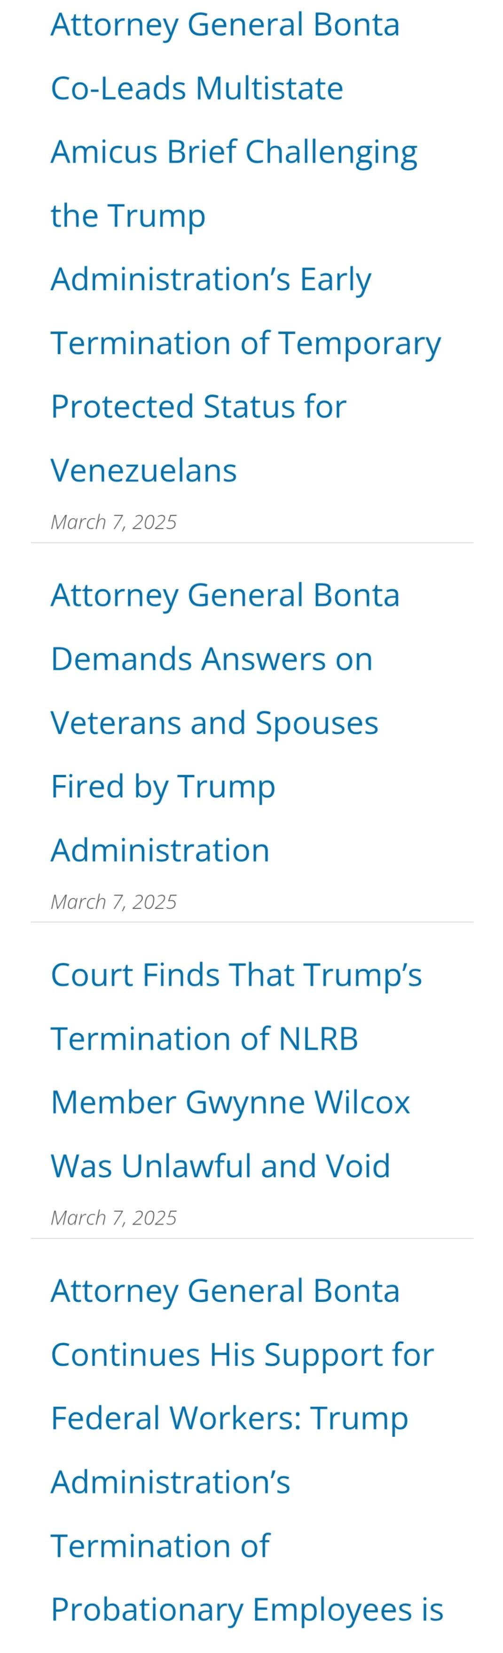
Task: Click the 'Demands Answers on' headline line
Action: click(212, 659)
